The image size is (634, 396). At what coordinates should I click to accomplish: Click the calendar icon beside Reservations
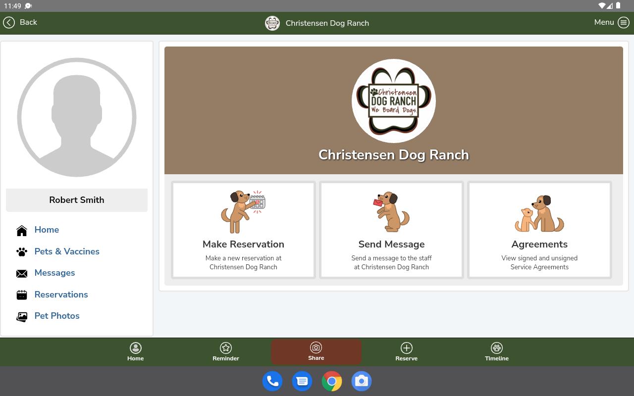[22, 295]
